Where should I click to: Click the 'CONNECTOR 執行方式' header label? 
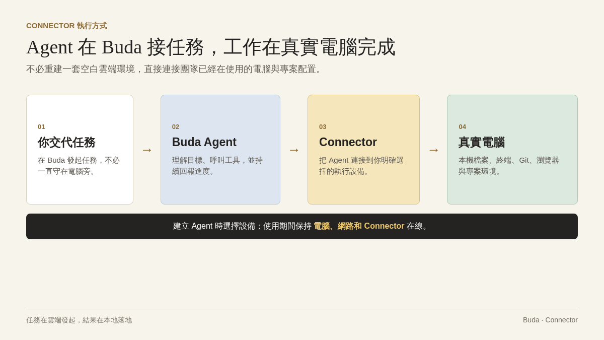(66, 26)
